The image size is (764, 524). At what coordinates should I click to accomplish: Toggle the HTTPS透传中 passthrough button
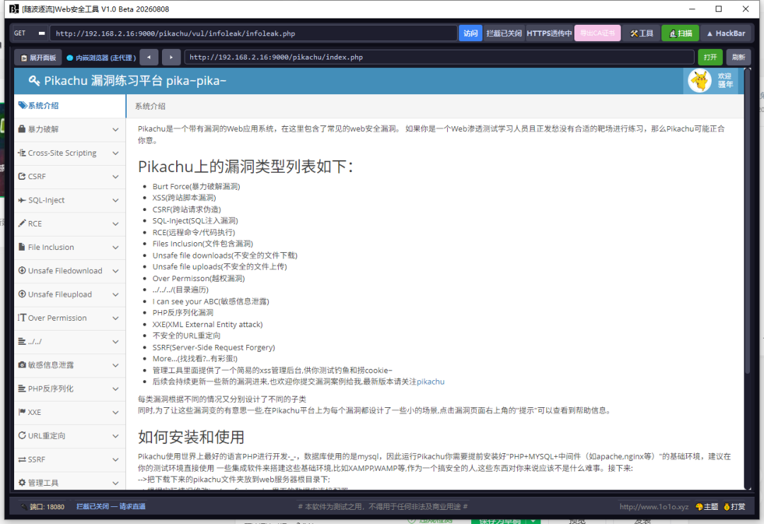[x=549, y=33]
